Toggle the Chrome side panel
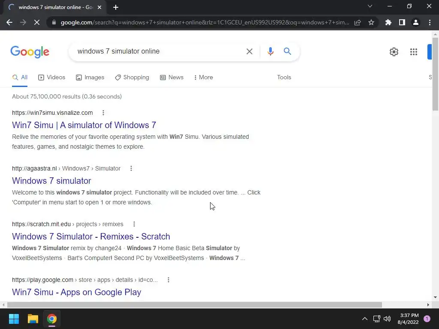 [402, 22]
